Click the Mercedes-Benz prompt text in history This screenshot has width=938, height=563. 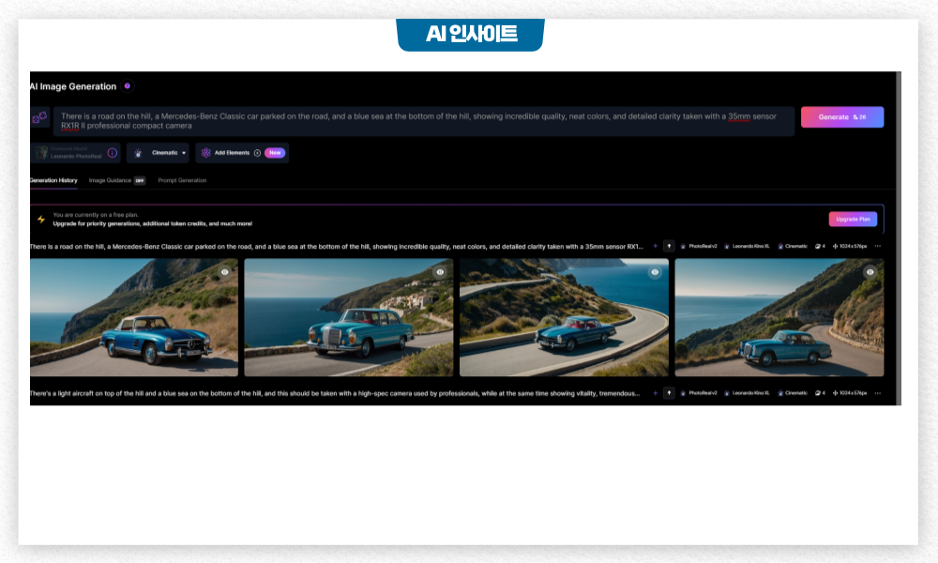point(336,246)
